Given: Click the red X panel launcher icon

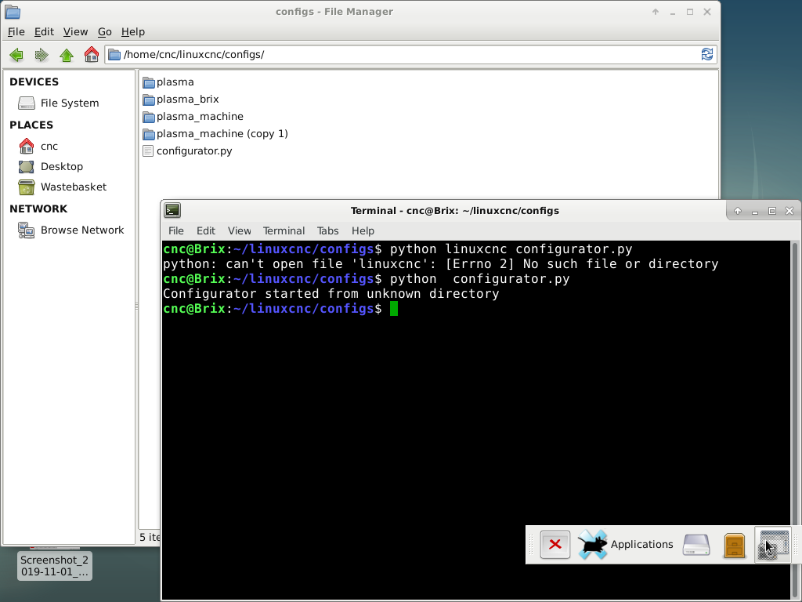Looking at the screenshot, I should pos(555,544).
